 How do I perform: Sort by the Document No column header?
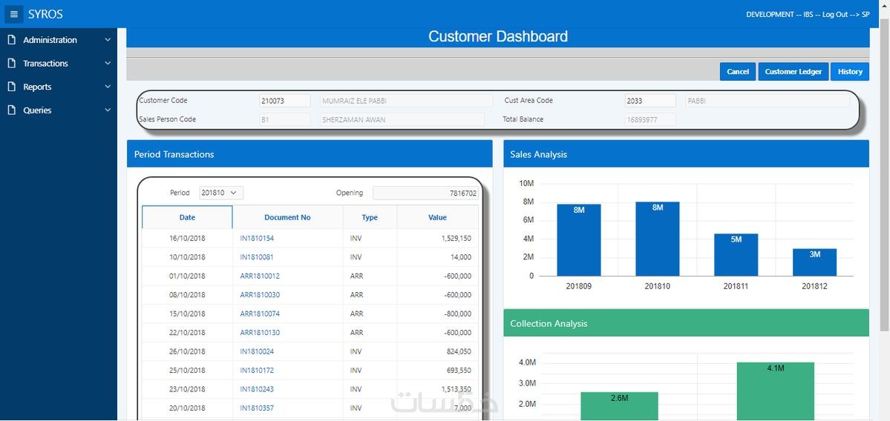[x=288, y=218]
